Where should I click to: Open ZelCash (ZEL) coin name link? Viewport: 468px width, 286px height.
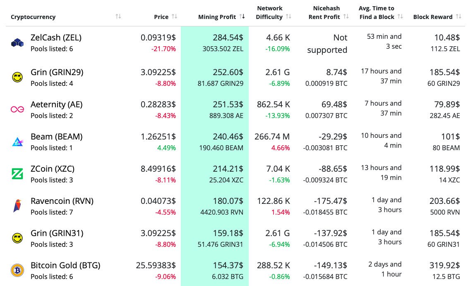click(56, 38)
